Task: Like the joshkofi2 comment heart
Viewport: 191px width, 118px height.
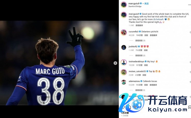Action: coord(190,47)
